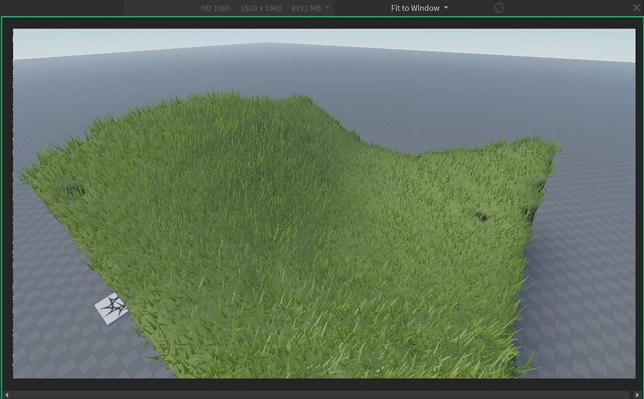Screen dimensions: 644x399
Task: Click the star logo decal in the viewport
Action: pyautogui.click(x=111, y=308)
